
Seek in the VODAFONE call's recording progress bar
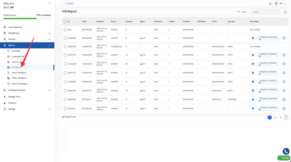[x=268, y=101]
